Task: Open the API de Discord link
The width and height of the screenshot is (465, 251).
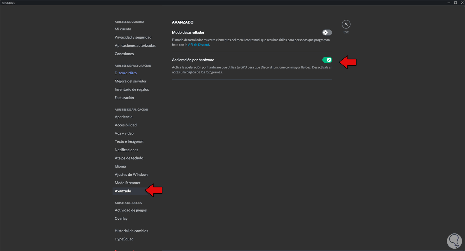Action: (x=198, y=45)
